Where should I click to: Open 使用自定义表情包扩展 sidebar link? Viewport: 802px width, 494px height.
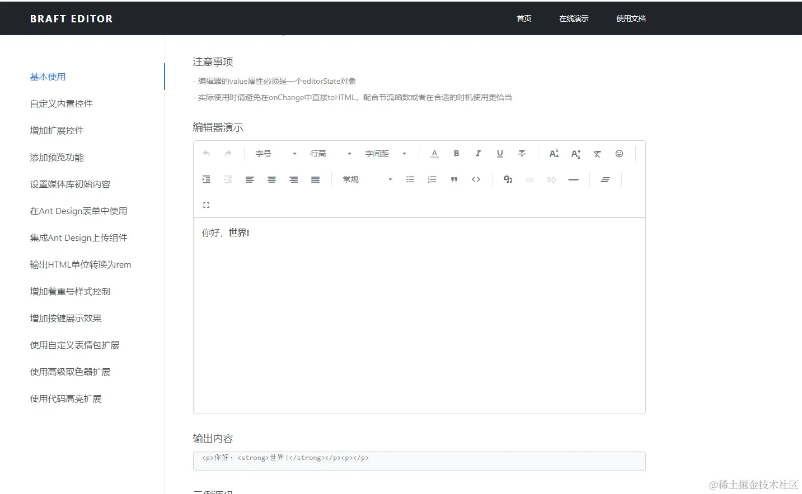[x=74, y=345]
